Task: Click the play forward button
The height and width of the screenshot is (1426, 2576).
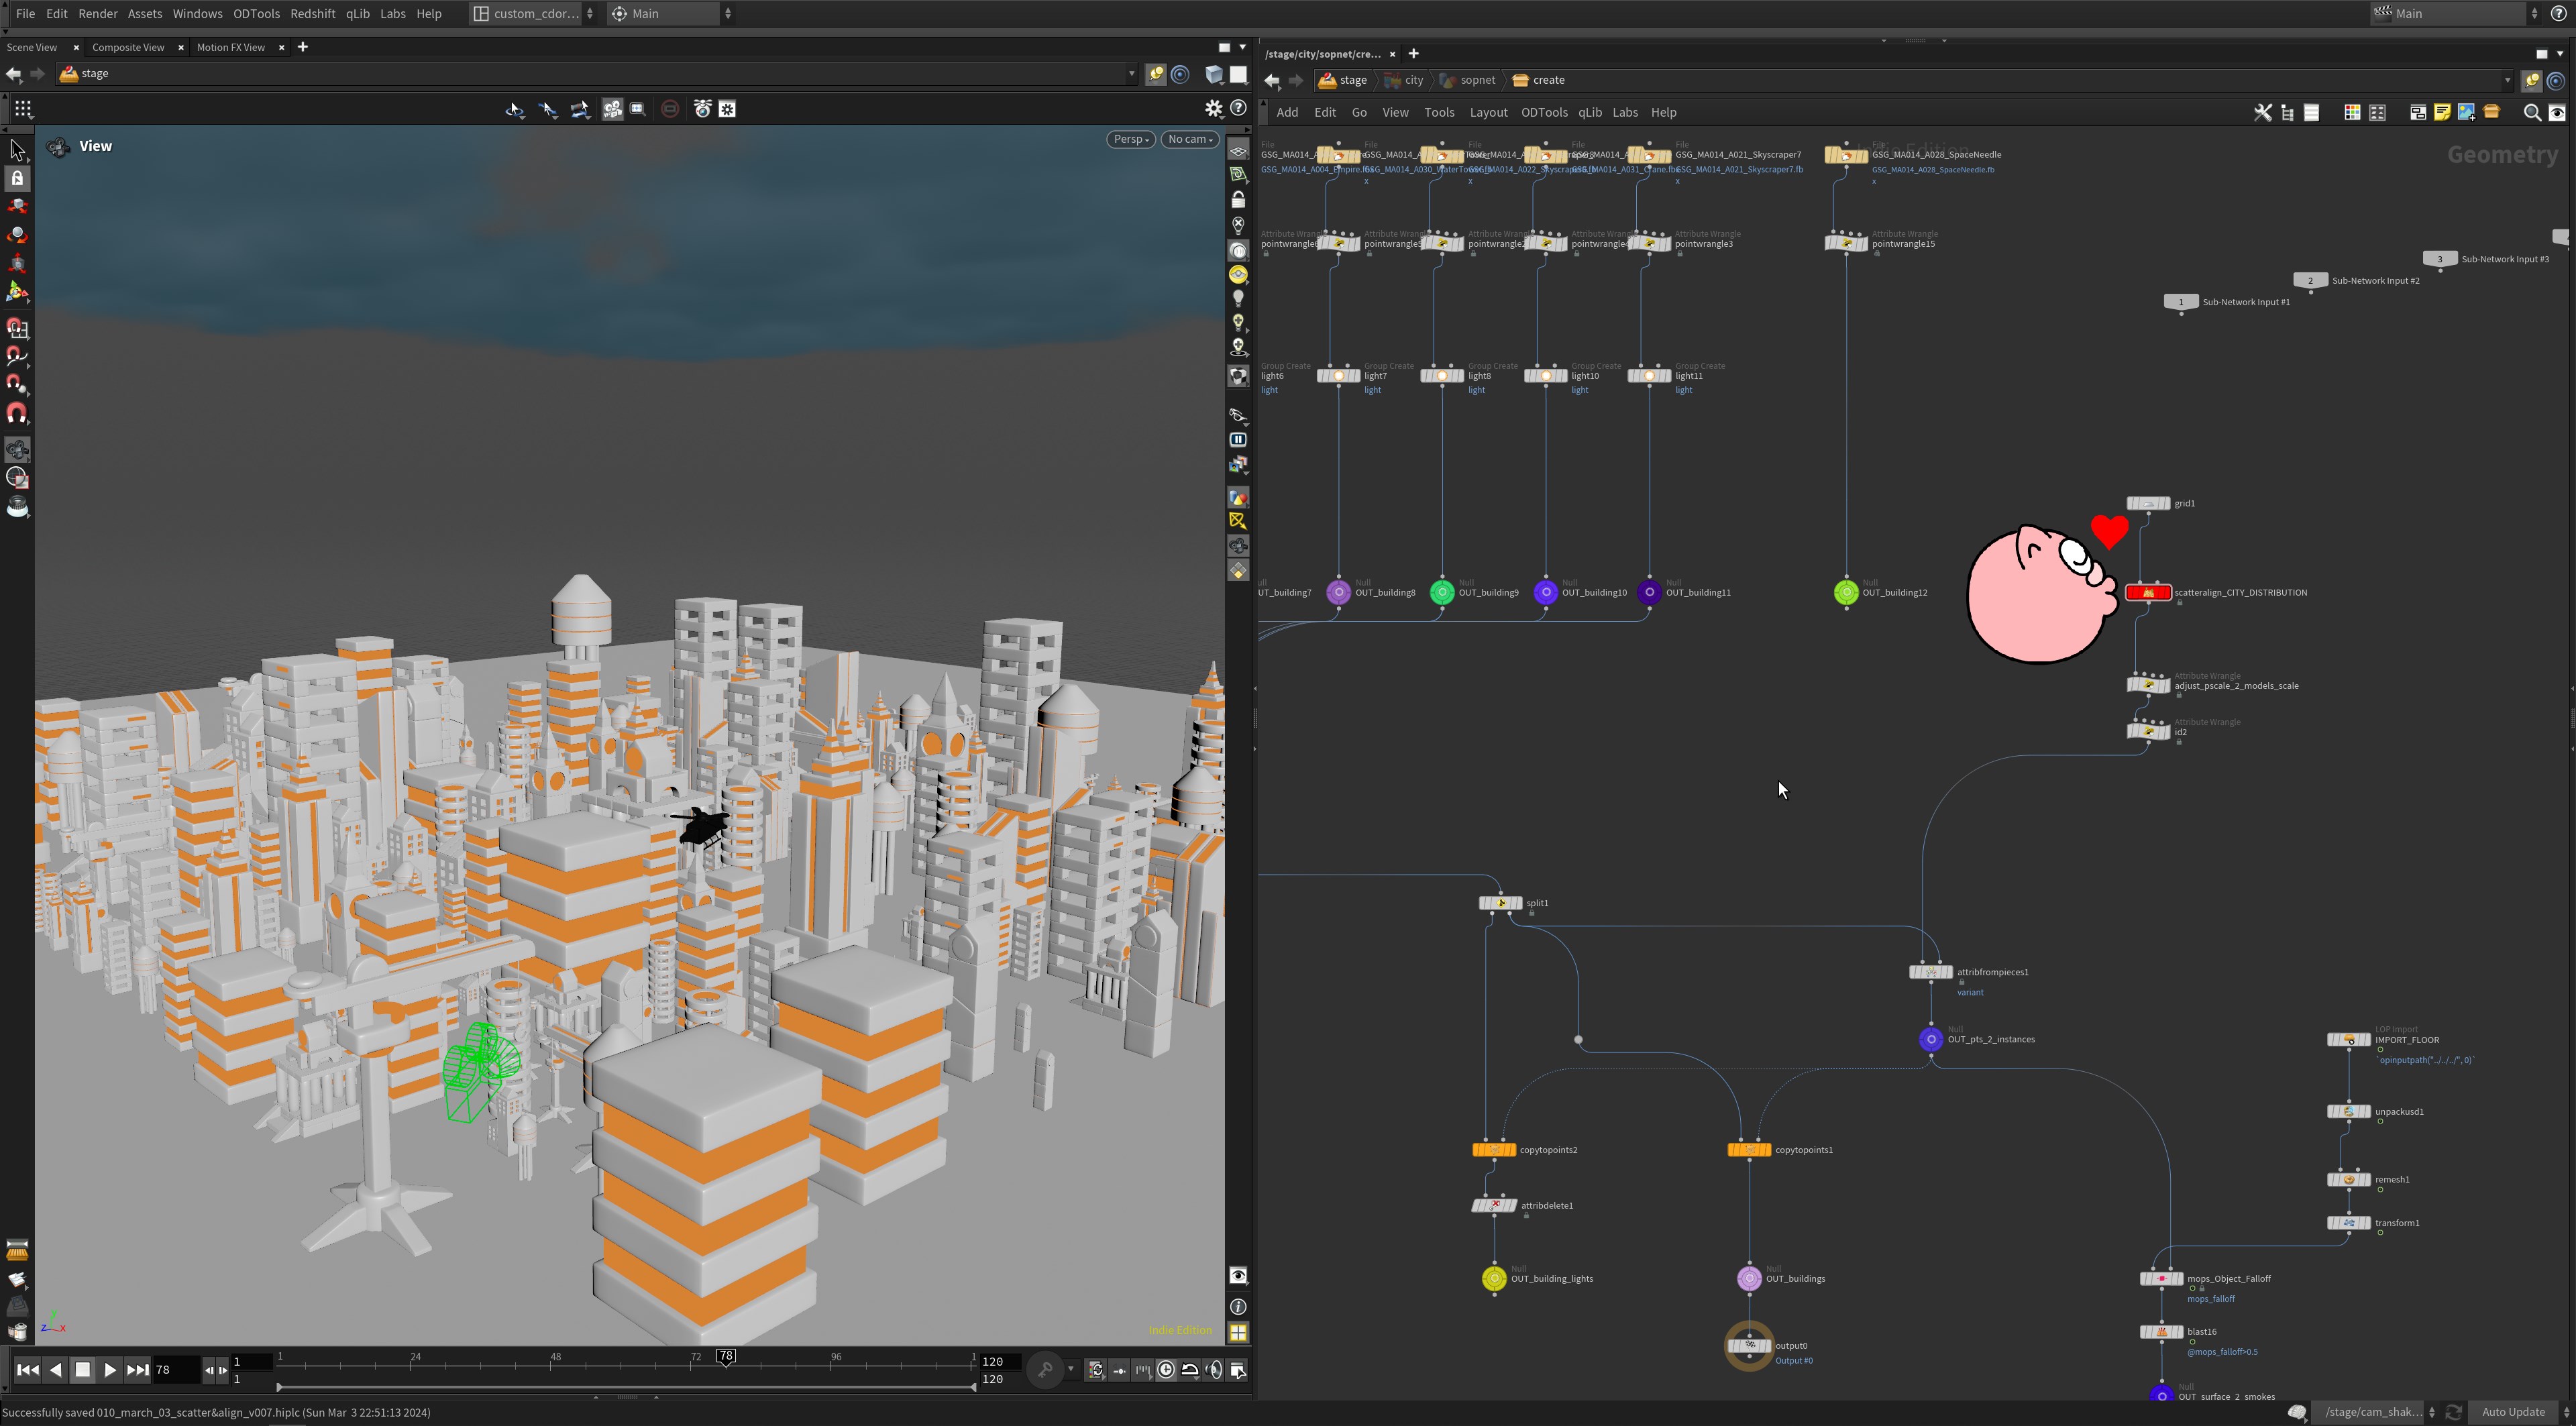Action: coord(110,1371)
